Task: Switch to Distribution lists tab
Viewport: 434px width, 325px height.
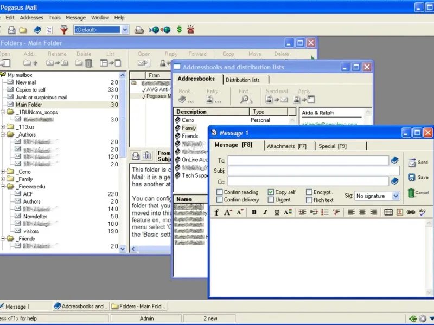Action: point(242,80)
